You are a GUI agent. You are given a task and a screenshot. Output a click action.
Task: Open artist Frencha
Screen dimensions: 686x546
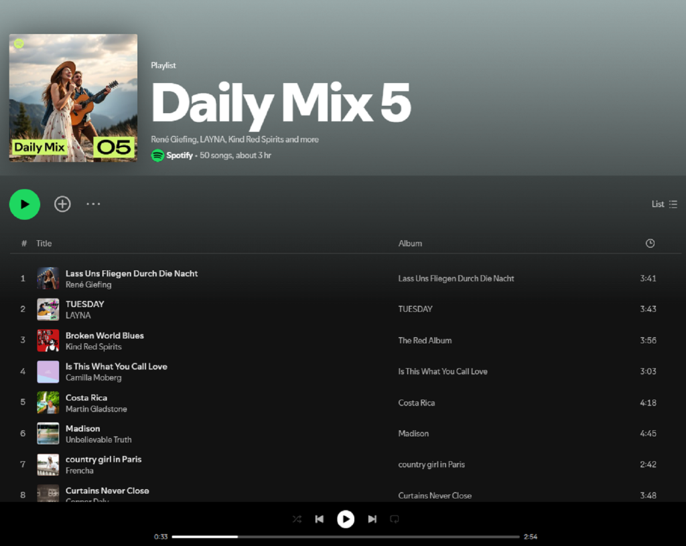coord(80,471)
